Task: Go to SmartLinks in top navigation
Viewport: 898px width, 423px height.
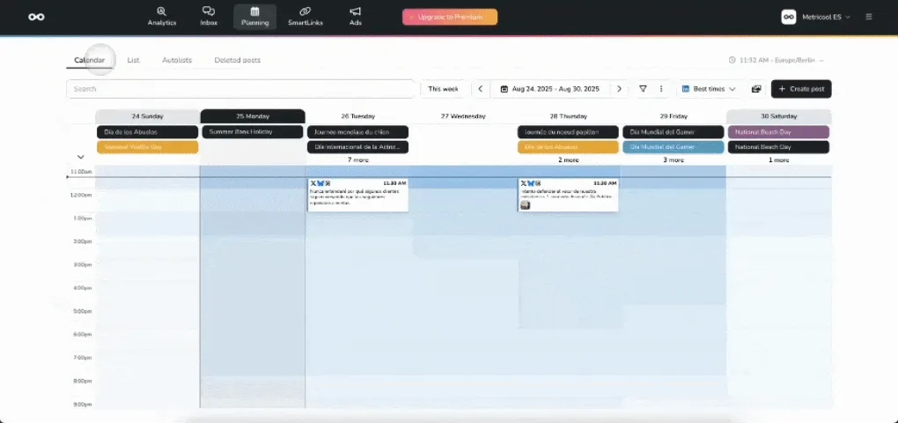Action: coord(305,16)
